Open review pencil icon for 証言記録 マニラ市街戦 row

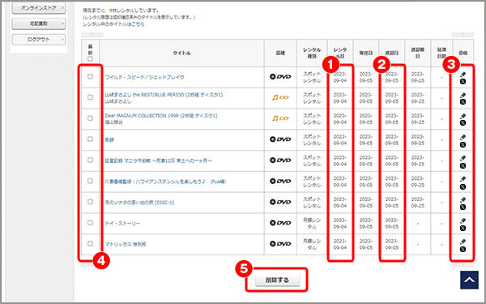(x=463, y=158)
